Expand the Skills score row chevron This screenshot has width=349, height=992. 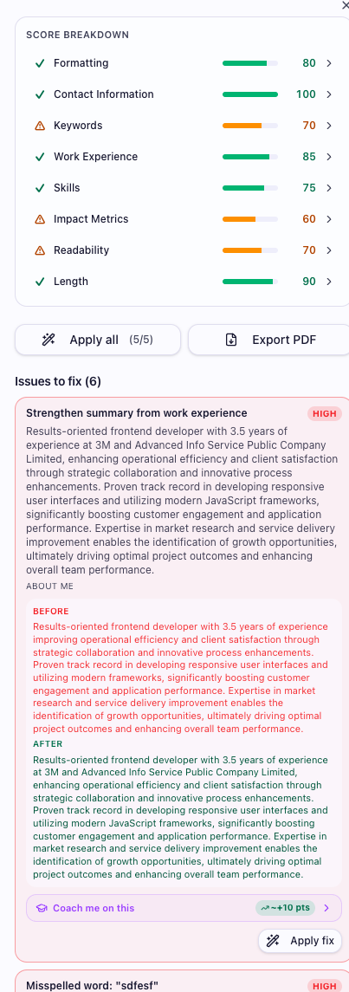(329, 188)
